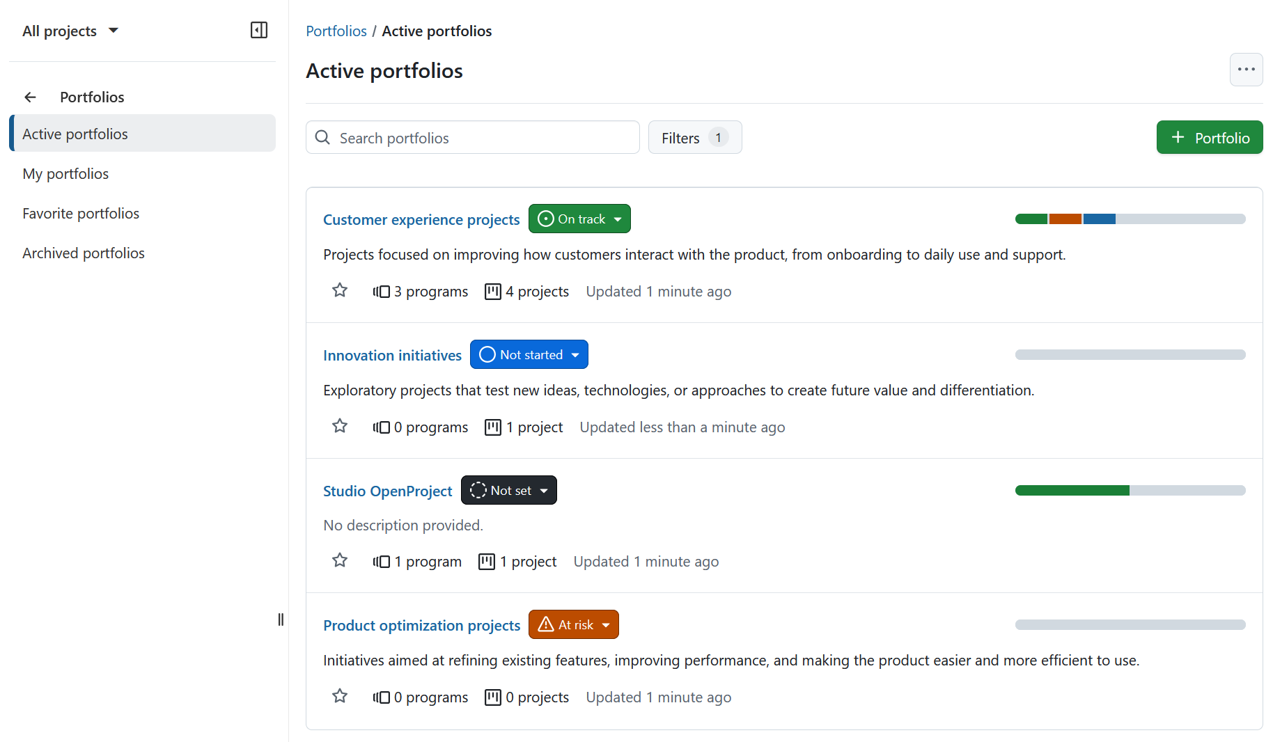Viewport: 1273px width, 742px height.
Task: Expand the Not set status selector
Action: (x=508, y=489)
